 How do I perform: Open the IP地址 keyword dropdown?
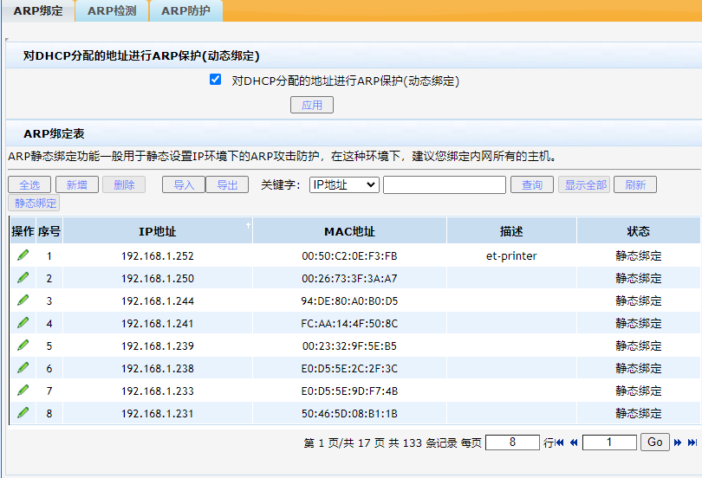click(344, 184)
